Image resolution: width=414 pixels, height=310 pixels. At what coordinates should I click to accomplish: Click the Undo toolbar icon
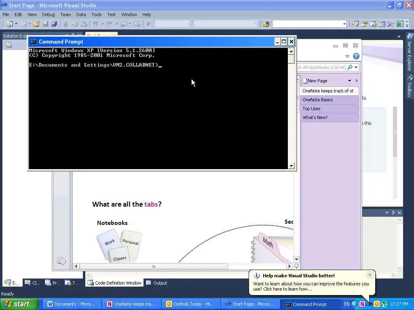pos(95,24)
